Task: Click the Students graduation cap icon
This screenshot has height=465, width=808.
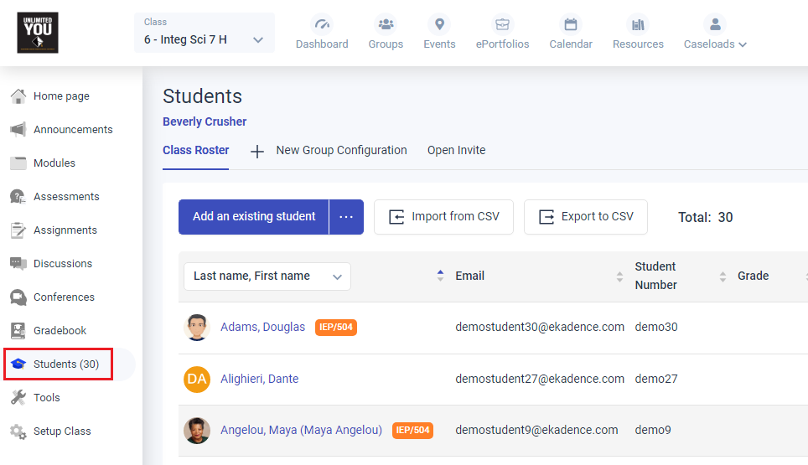Action: [18, 364]
